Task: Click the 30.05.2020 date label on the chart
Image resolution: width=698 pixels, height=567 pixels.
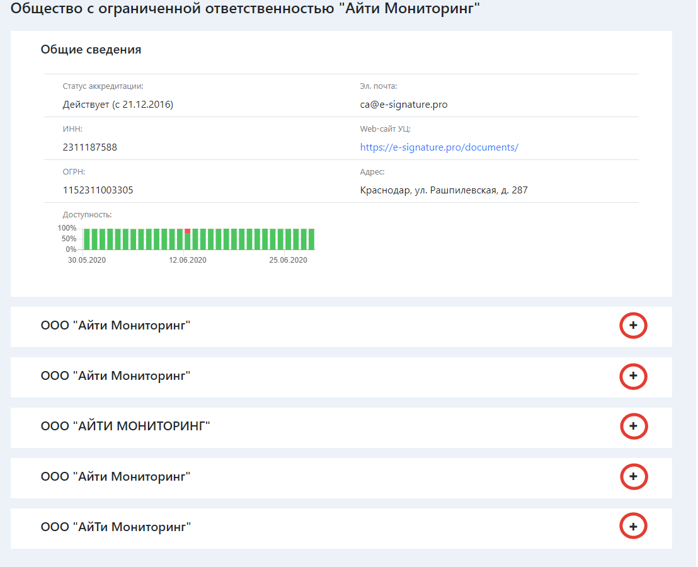Action: point(87,260)
